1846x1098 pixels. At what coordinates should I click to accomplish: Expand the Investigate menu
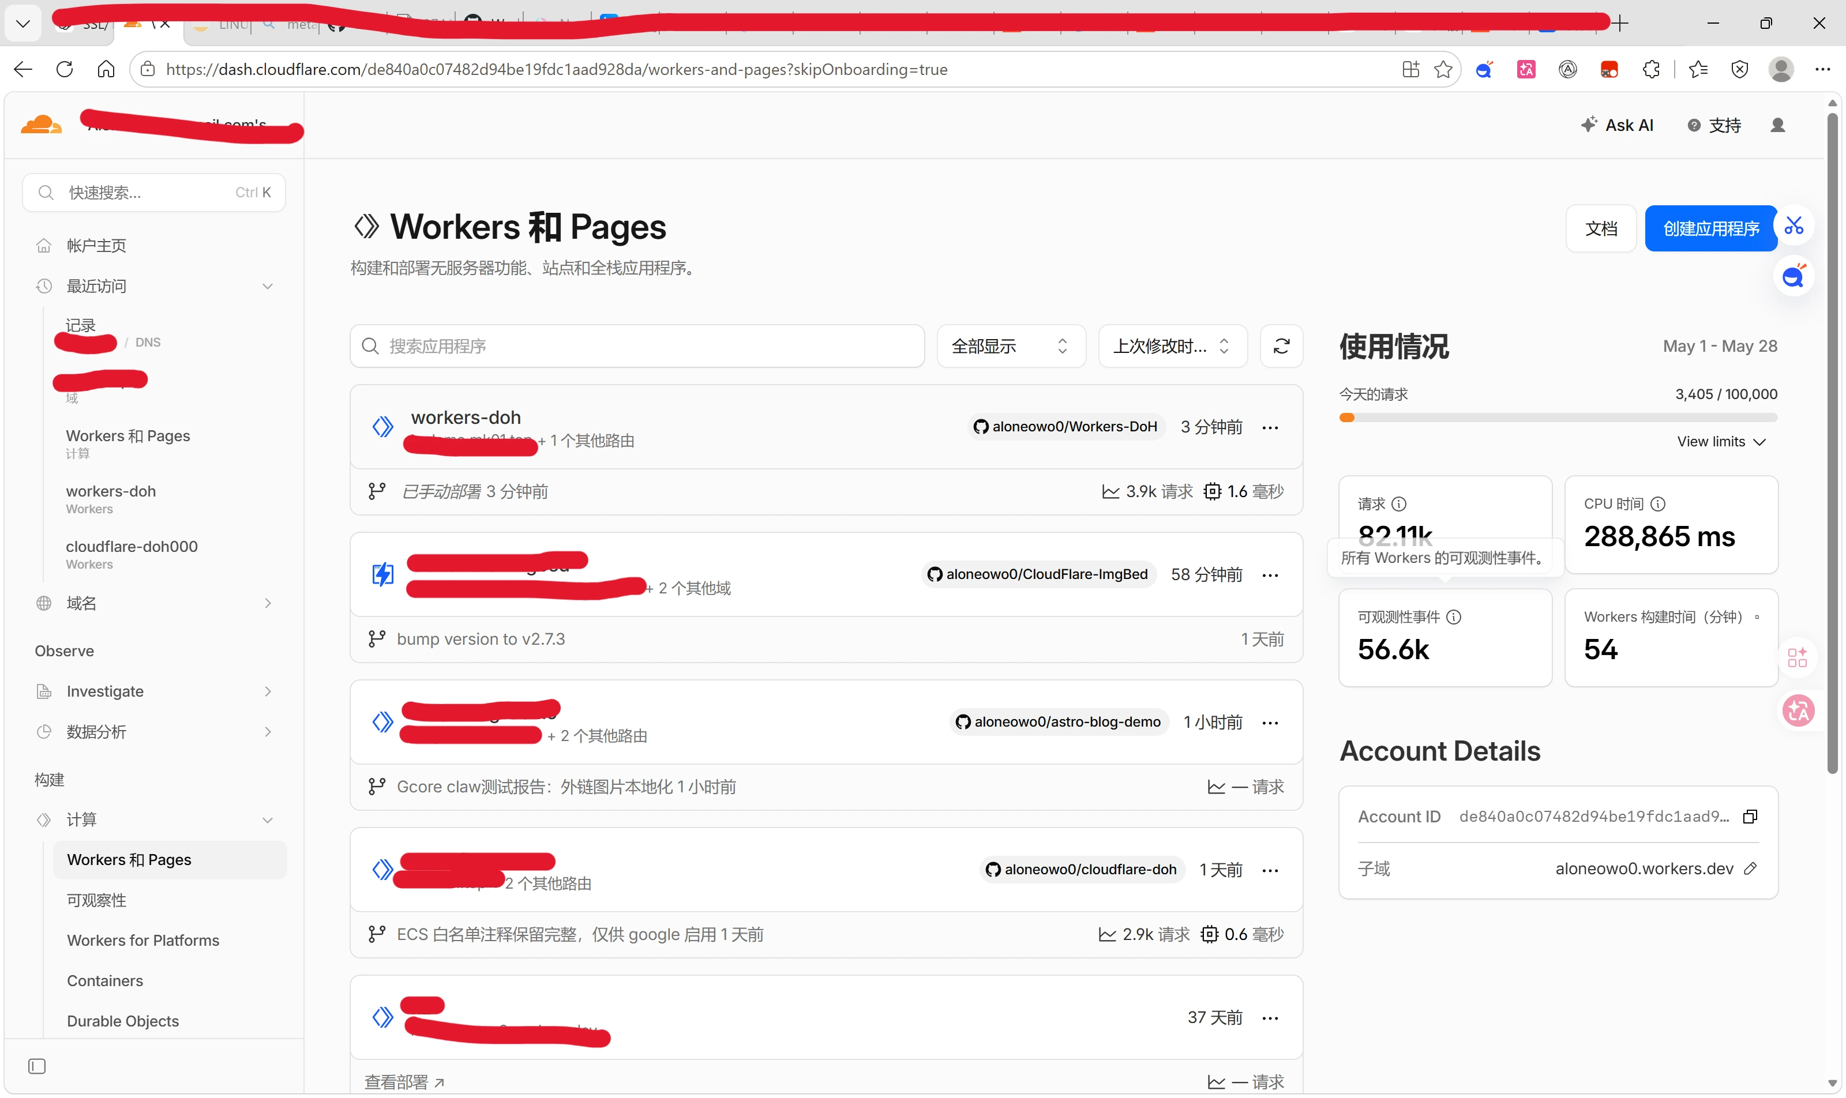pyautogui.click(x=267, y=692)
